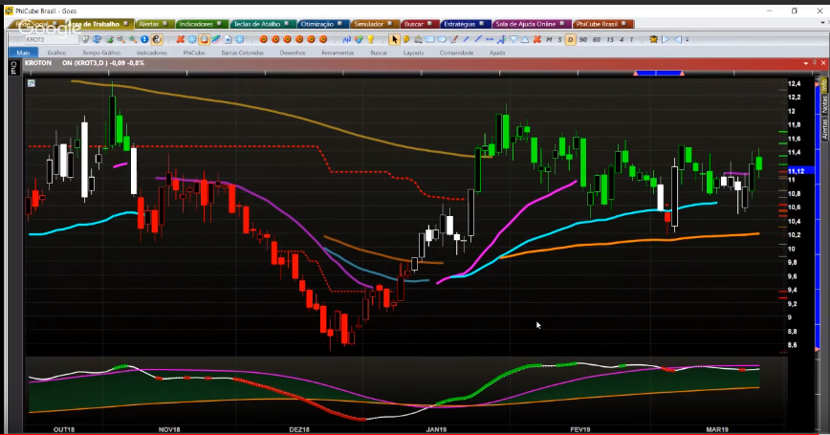Toggle the 90 minute timeframe
Image resolution: width=830 pixels, height=435 pixels.
point(582,40)
